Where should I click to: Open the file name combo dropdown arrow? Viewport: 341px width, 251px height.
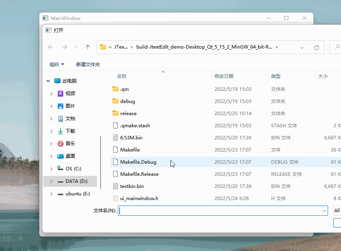324,211
